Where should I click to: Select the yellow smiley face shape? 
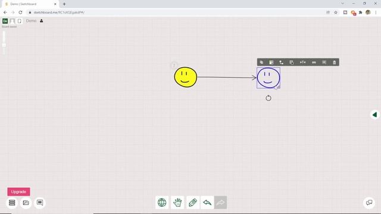pos(185,77)
